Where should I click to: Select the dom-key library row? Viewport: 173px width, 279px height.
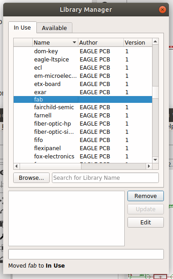click(x=83, y=51)
